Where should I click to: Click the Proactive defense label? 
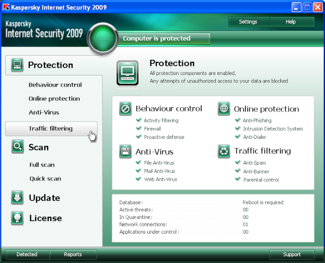click(164, 137)
